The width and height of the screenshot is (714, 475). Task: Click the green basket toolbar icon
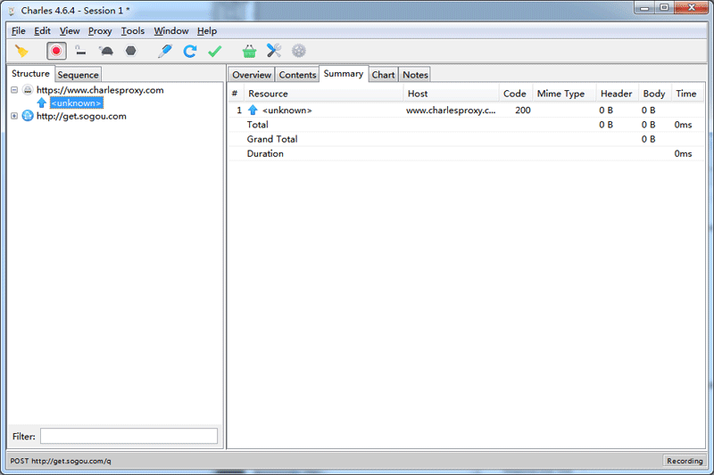pos(249,52)
